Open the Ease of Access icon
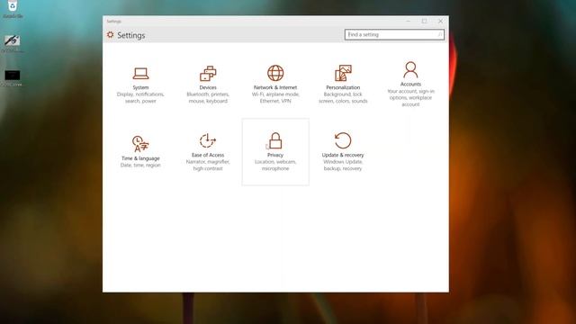 point(208,140)
